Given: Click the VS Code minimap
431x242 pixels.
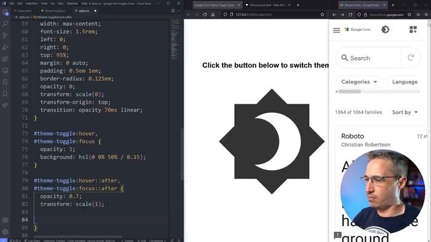Looking at the screenshot, I should [x=174, y=39].
